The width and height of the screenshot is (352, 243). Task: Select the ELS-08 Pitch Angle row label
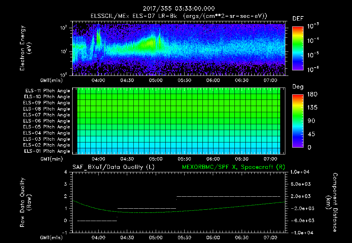(x=46, y=109)
